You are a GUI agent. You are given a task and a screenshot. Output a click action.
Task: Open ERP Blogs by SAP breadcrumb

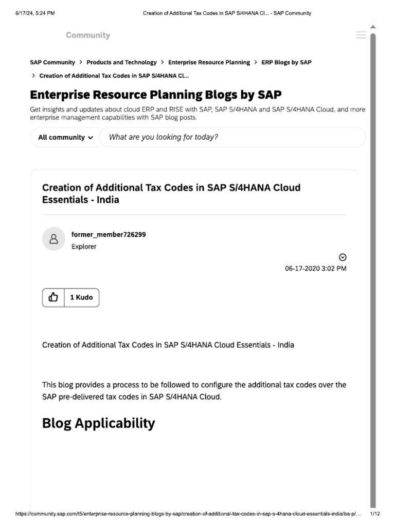pyautogui.click(x=286, y=62)
